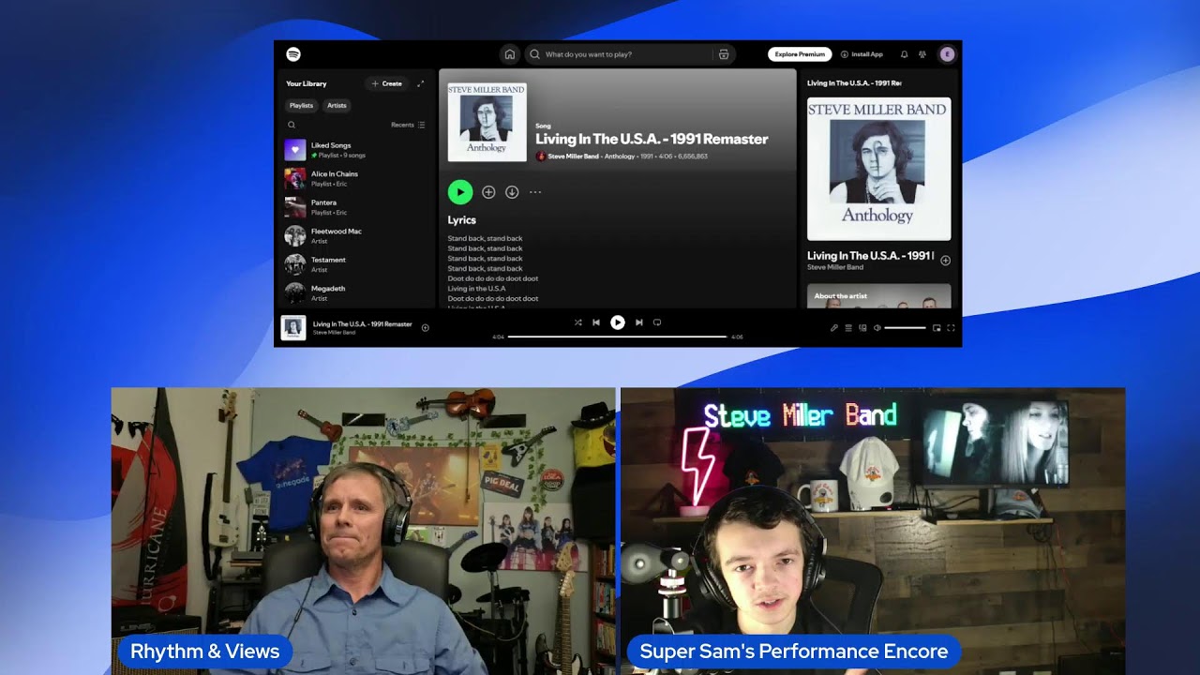
Task: Open the Friend Activity icon
Action: pyautogui.click(x=922, y=54)
